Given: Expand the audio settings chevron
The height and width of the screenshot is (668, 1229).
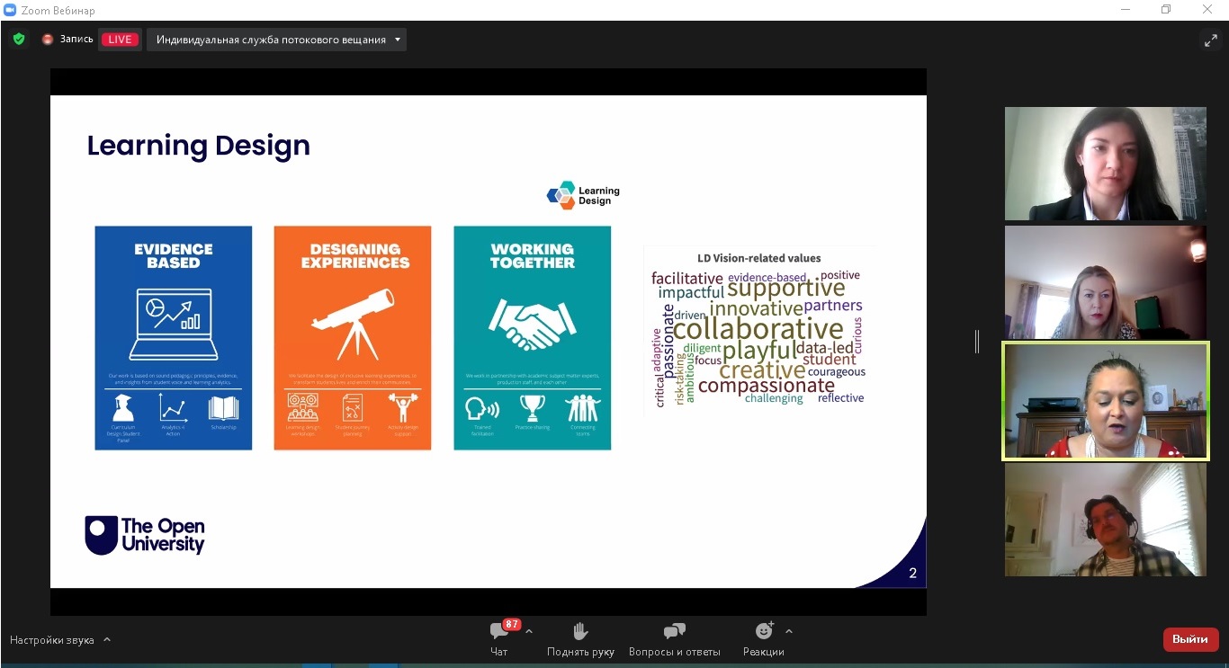Looking at the screenshot, I should point(107,640).
